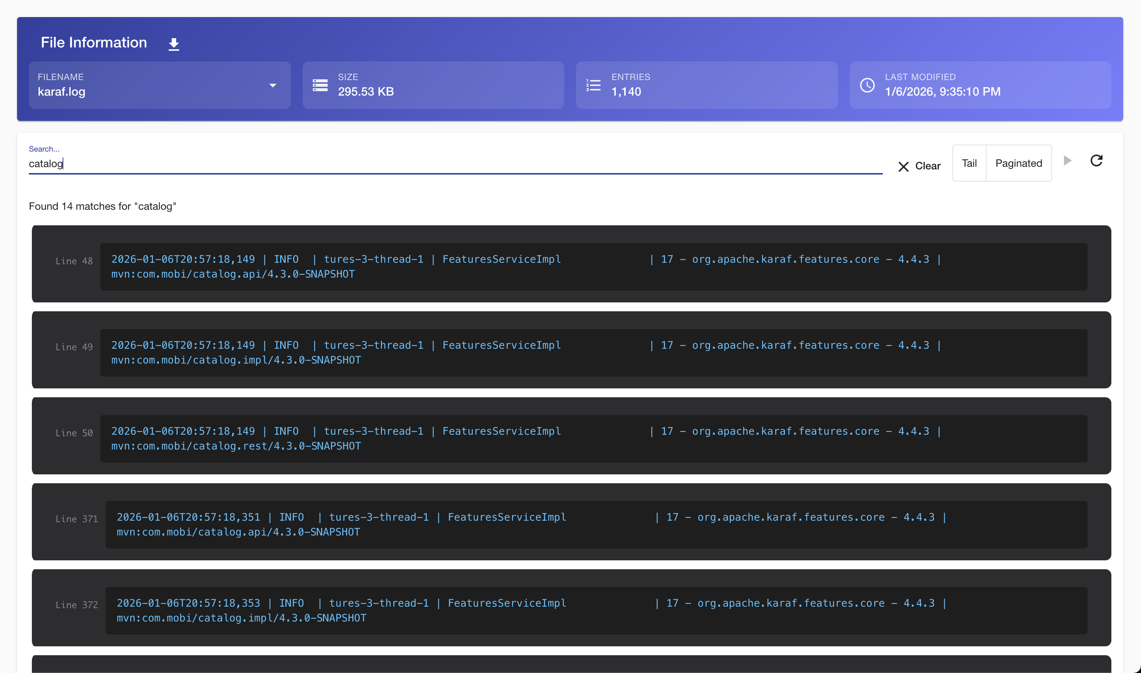Select the Tail tab in the view switcher

[969, 163]
